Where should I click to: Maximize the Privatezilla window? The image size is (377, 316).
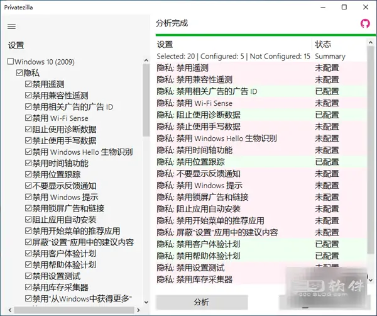[x=344, y=7]
